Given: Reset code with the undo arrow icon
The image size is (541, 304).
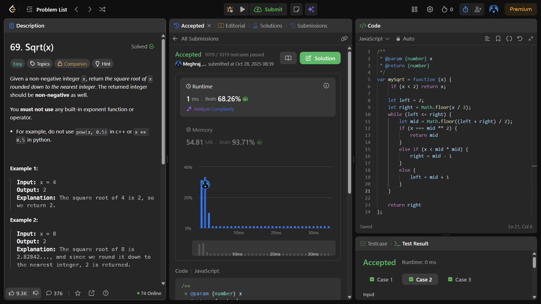Looking at the screenshot, I should pos(520,39).
